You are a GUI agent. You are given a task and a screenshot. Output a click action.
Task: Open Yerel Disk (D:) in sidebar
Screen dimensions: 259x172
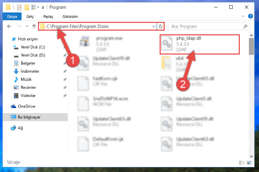point(33,55)
